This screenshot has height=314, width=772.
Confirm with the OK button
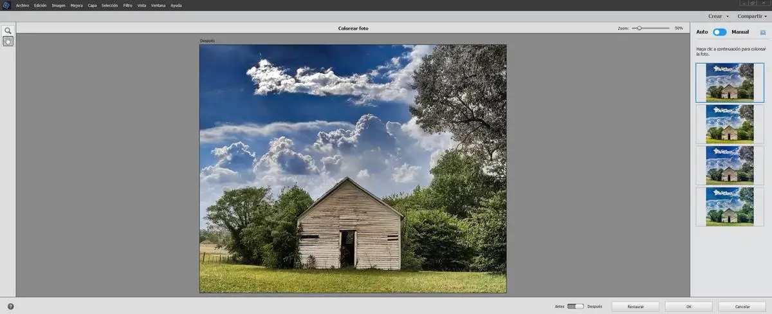pos(688,306)
